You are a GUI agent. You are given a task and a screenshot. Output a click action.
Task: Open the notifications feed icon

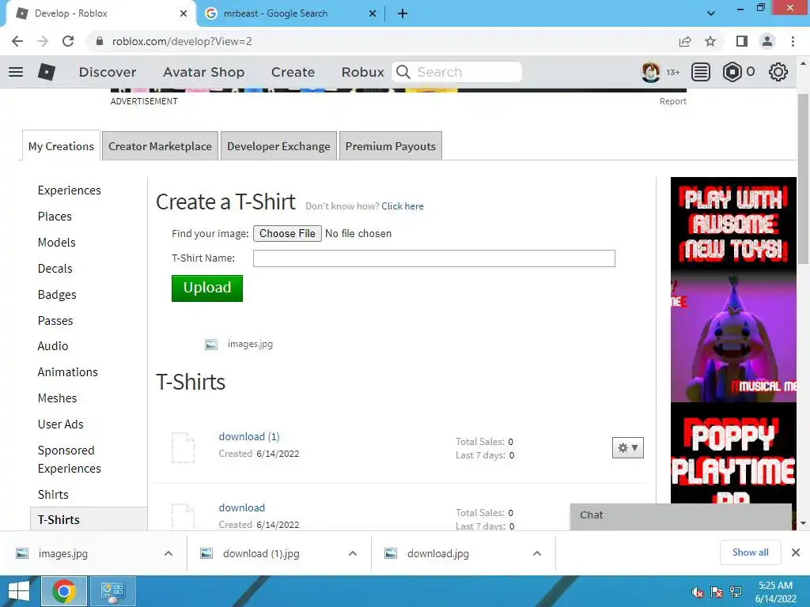pyautogui.click(x=701, y=72)
